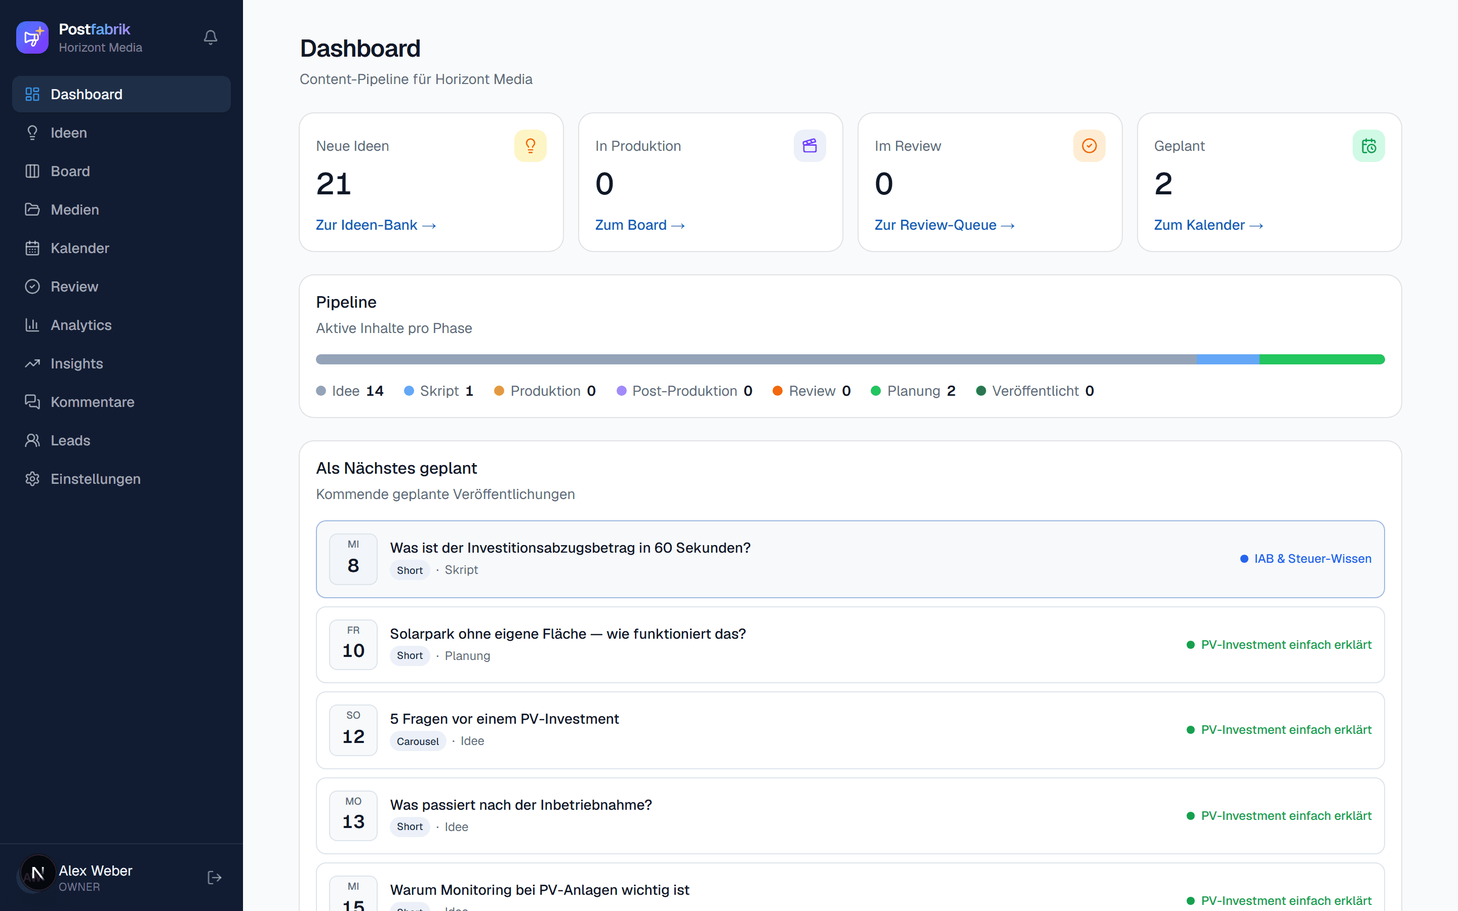Follow the 'Zum Board' link
The image size is (1458, 911).
[x=640, y=225]
